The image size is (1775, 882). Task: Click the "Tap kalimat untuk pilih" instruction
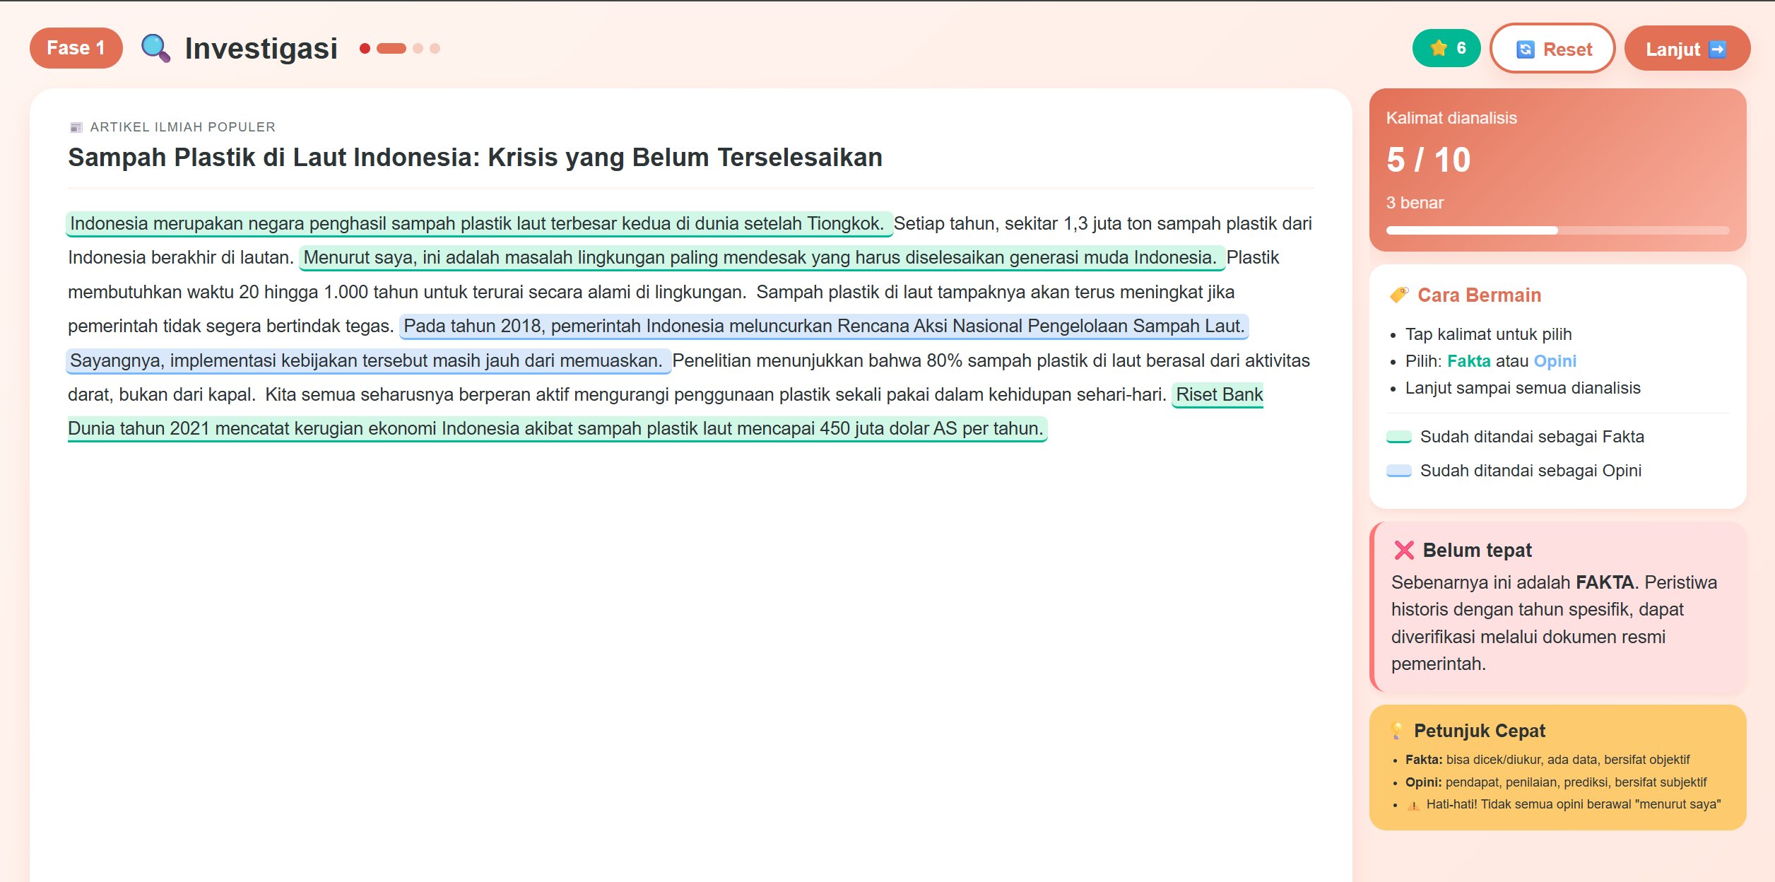(x=1488, y=334)
